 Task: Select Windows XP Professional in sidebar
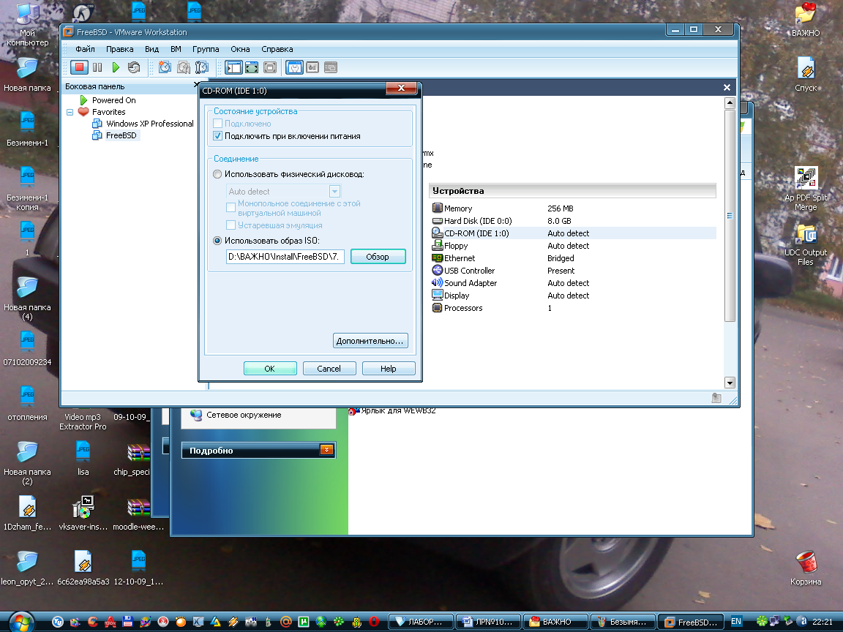click(149, 124)
